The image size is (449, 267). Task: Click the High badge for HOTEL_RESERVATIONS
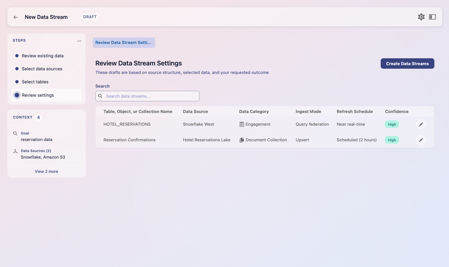click(x=392, y=124)
